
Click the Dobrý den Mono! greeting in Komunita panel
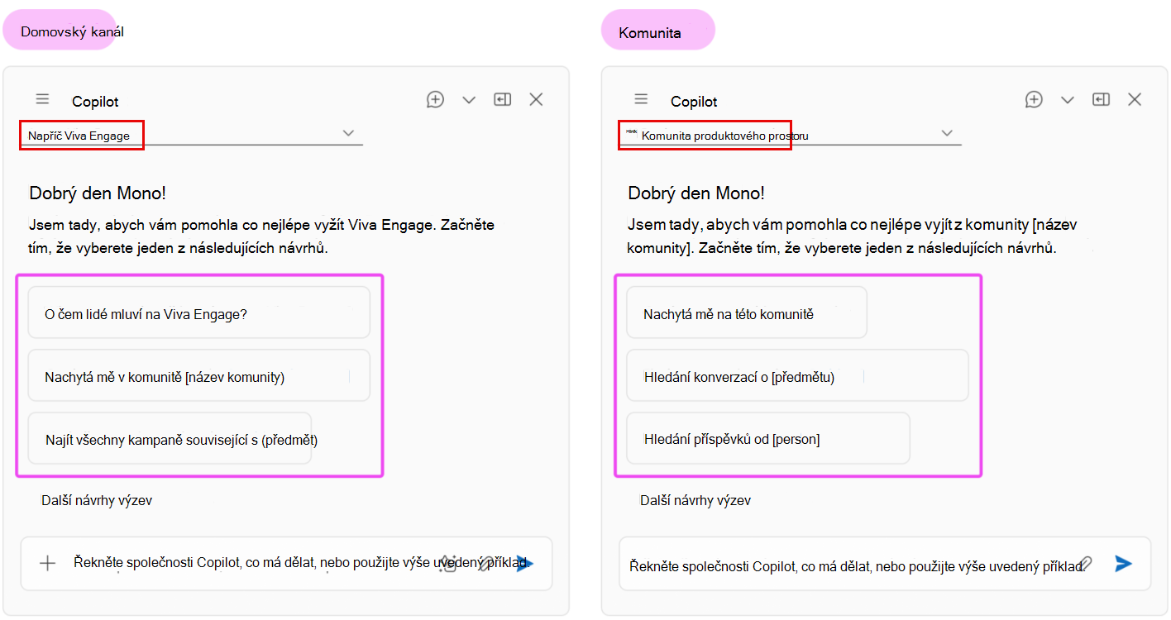[696, 193]
